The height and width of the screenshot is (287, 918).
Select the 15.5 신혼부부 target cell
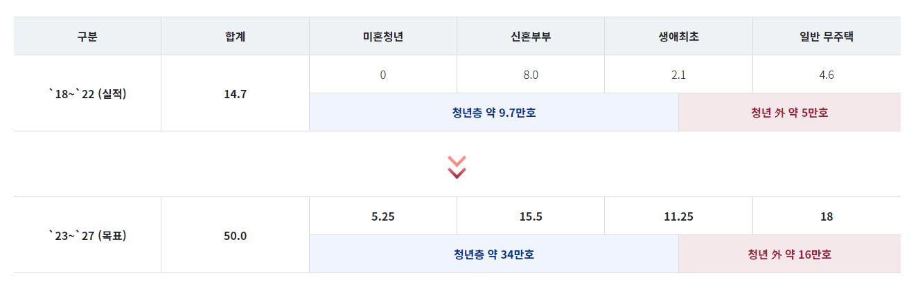(531, 216)
